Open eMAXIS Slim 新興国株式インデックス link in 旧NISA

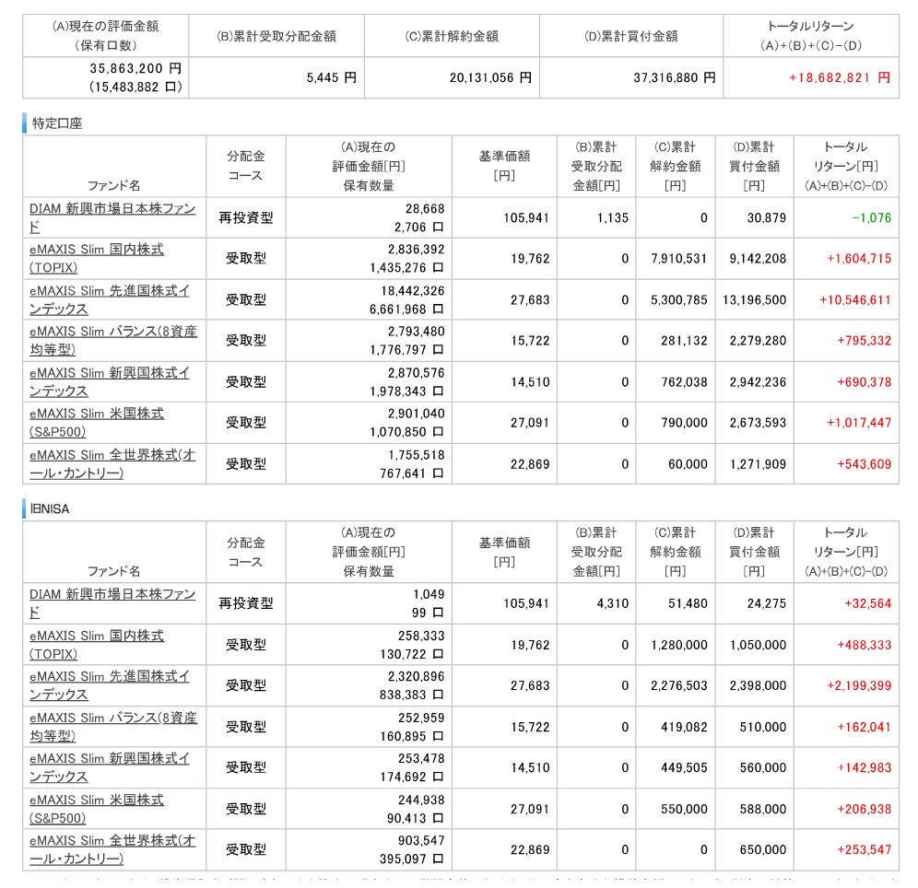point(110,767)
